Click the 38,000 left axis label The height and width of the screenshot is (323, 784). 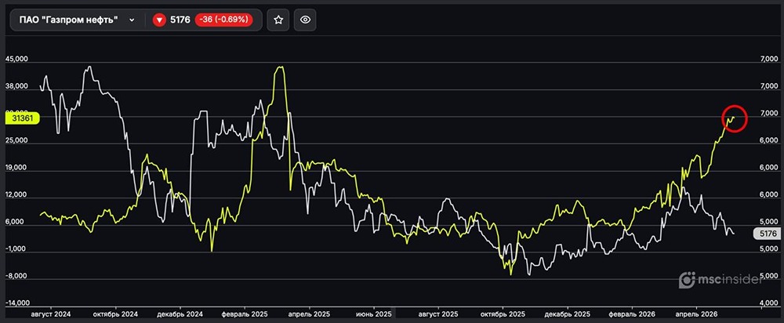pyautogui.click(x=16, y=86)
